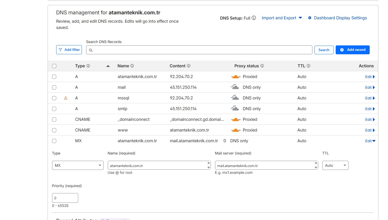
Task: Click the search magnifier icon
Action: click(x=91, y=50)
